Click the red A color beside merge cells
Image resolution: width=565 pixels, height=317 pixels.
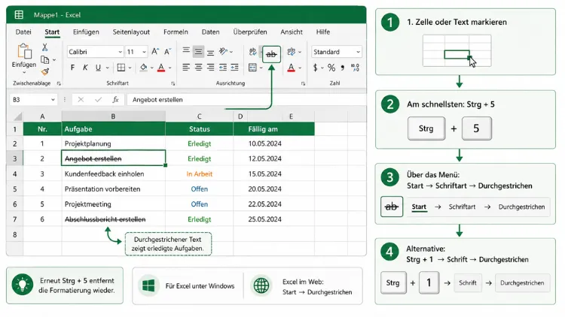tap(291, 67)
